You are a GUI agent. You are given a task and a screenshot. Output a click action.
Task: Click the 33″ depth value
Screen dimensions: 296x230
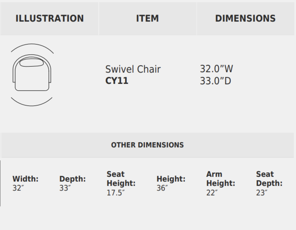point(65,188)
